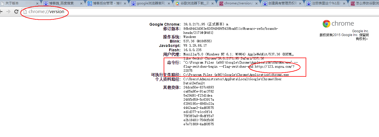Image resolution: width=379 pixels, height=137 pixels.
Task: Close the google浏览器官网 tab
Action: tap(169, 4)
